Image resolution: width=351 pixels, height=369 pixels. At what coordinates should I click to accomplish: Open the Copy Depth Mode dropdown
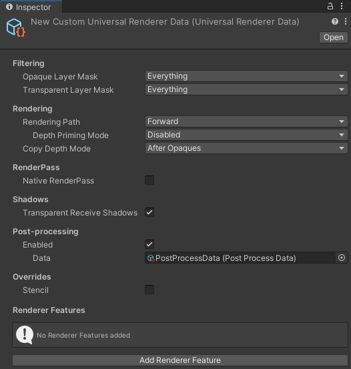[246, 148]
